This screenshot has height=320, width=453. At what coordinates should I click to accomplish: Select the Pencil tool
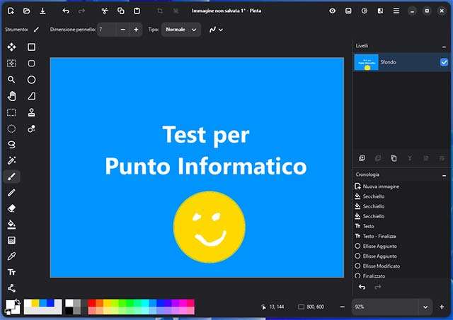pyautogui.click(x=11, y=193)
